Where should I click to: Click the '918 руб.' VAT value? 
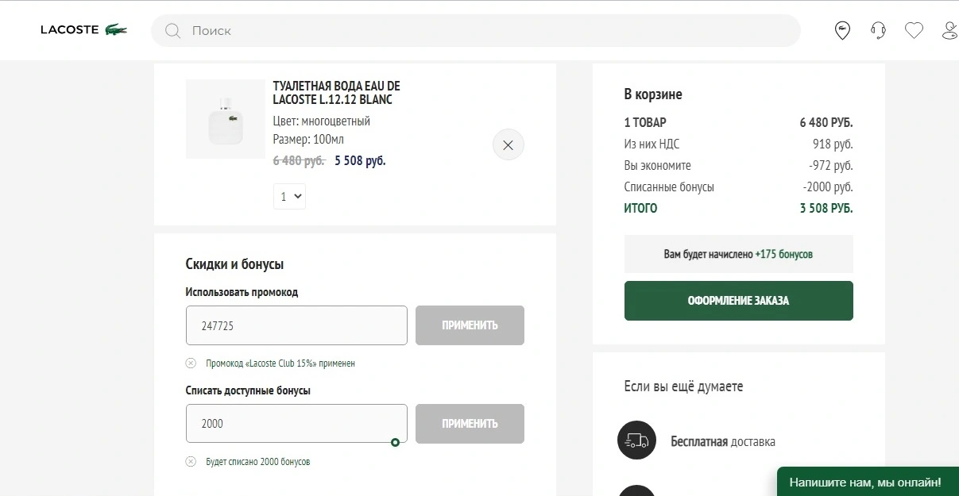tap(833, 144)
